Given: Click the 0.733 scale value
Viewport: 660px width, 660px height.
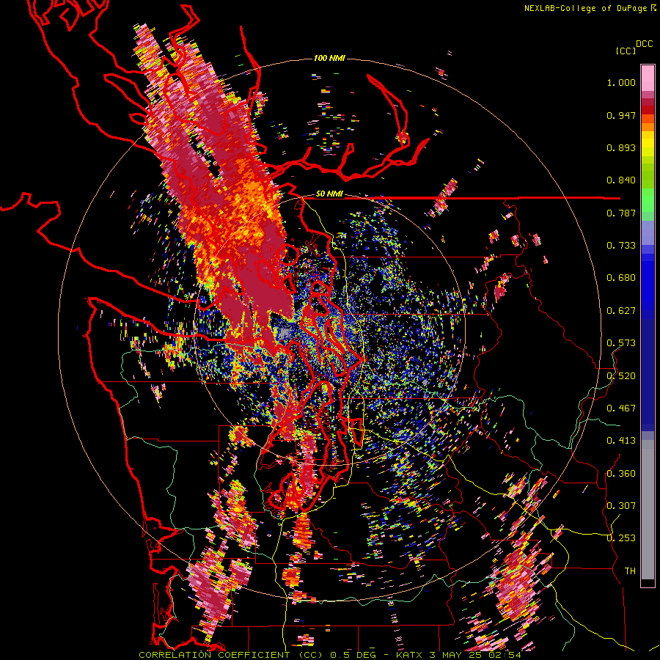Looking at the screenshot, I should click(x=621, y=246).
